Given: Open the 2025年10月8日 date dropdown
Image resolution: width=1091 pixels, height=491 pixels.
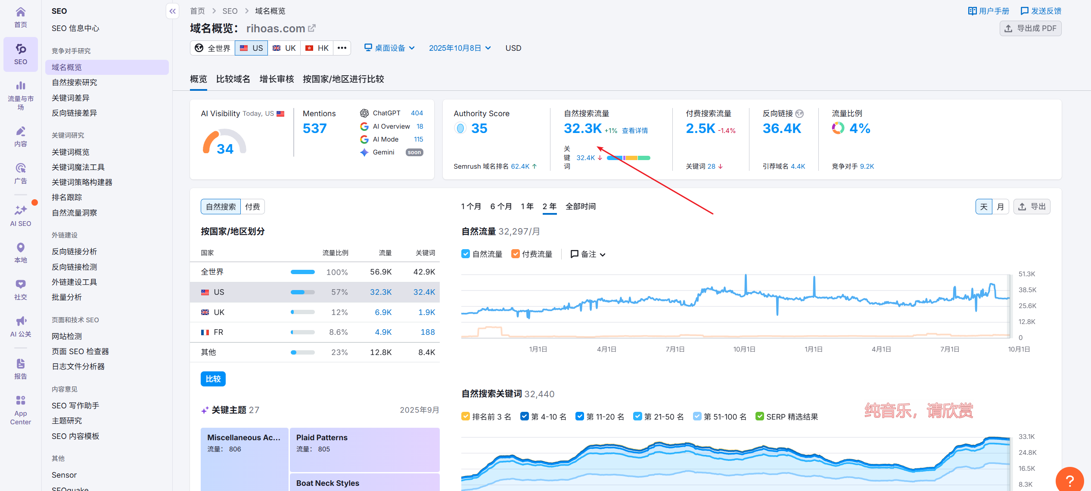Looking at the screenshot, I should pyautogui.click(x=459, y=48).
